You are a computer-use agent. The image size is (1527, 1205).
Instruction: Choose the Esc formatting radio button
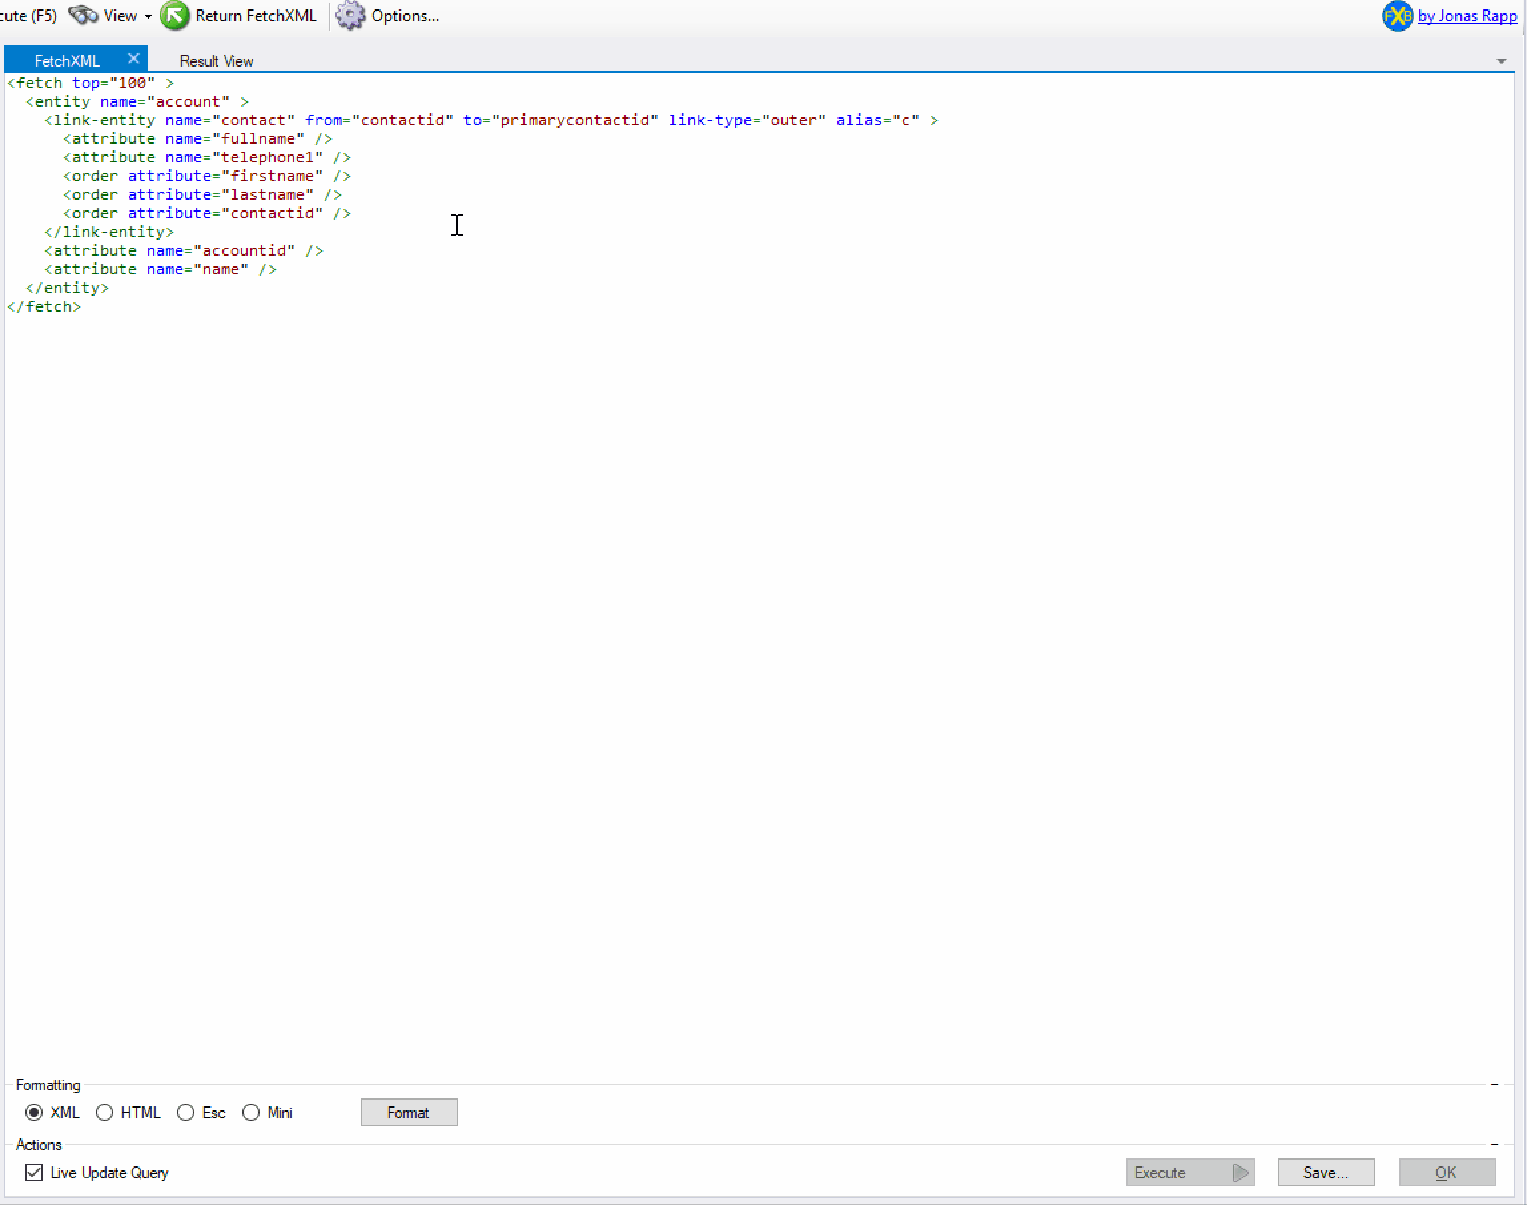pos(186,1112)
